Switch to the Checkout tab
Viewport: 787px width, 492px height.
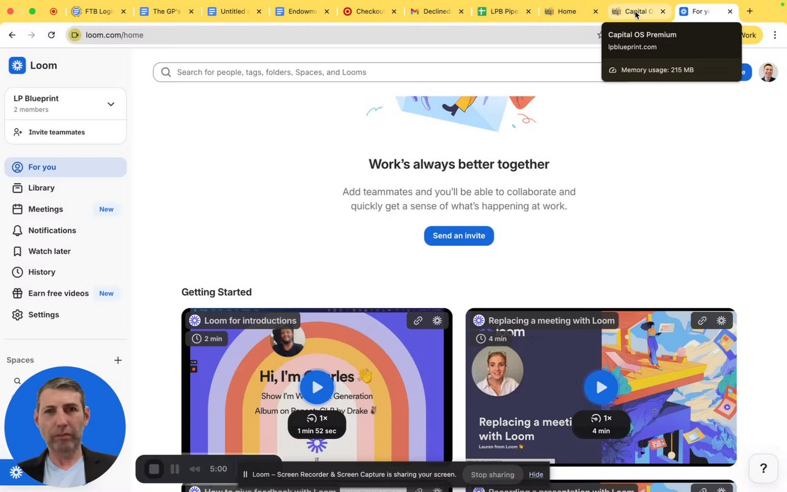(370, 11)
